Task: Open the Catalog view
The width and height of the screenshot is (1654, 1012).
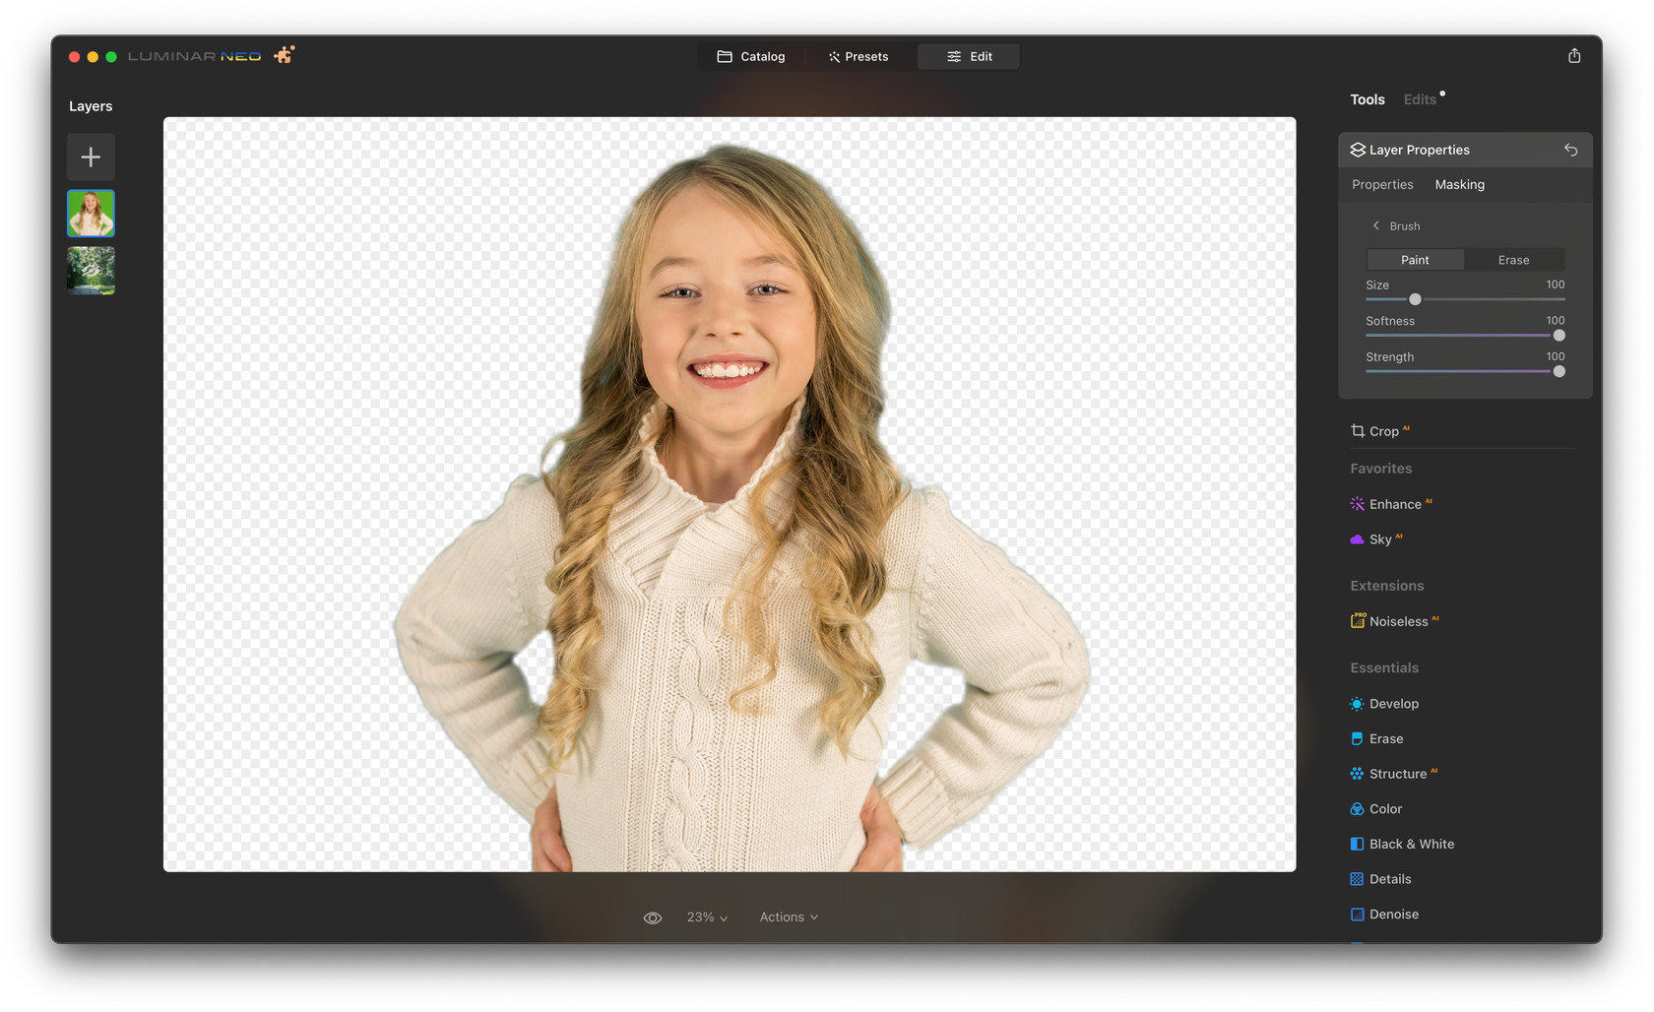Action: pos(751,56)
